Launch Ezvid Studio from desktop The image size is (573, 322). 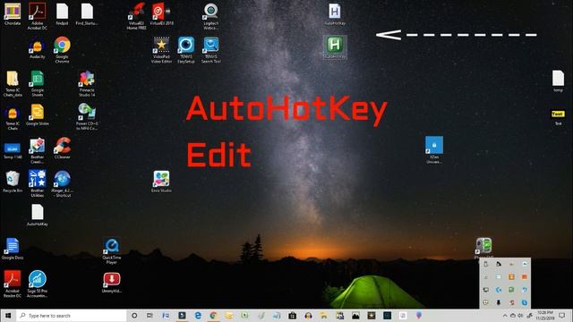point(161,182)
